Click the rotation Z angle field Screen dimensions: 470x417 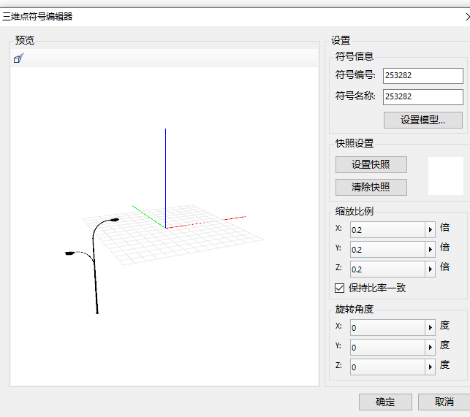387,367
